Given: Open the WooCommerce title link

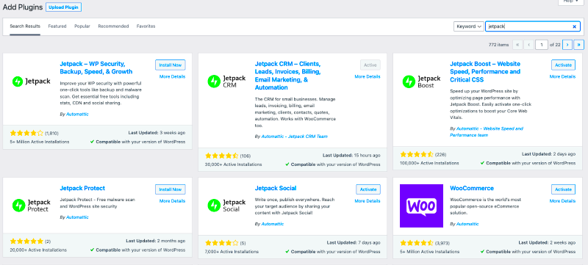Looking at the screenshot, I should (x=472, y=188).
